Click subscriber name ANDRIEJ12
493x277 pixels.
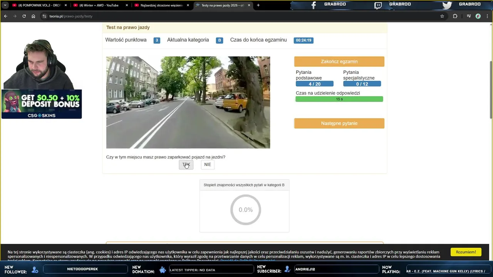(x=305, y=269)
